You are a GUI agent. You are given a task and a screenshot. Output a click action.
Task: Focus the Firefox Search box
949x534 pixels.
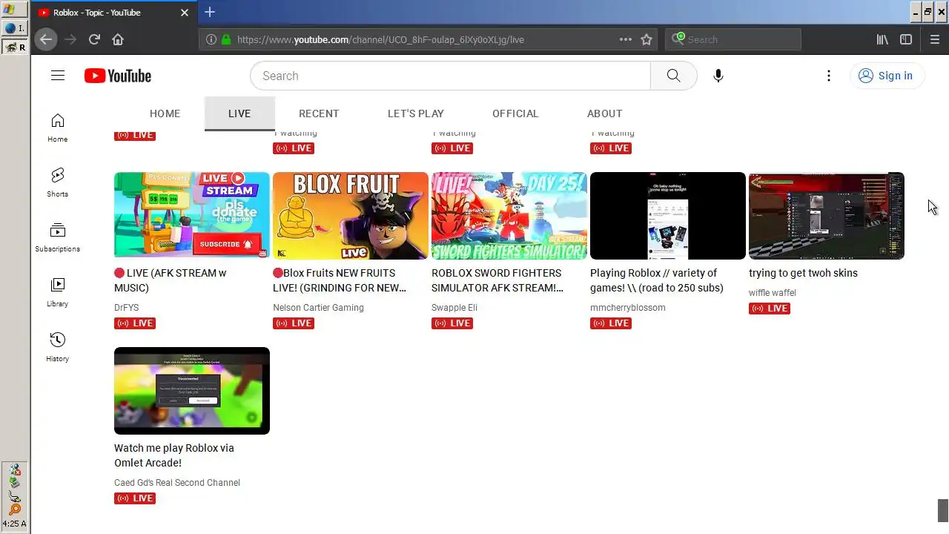tap(733, 39)
